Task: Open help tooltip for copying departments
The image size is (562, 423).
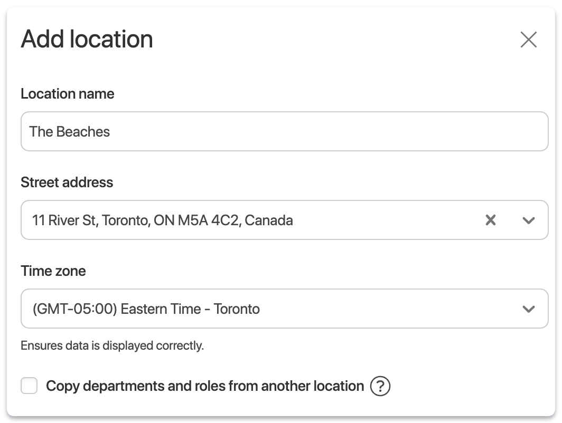Action: click(x=380, y=386)
